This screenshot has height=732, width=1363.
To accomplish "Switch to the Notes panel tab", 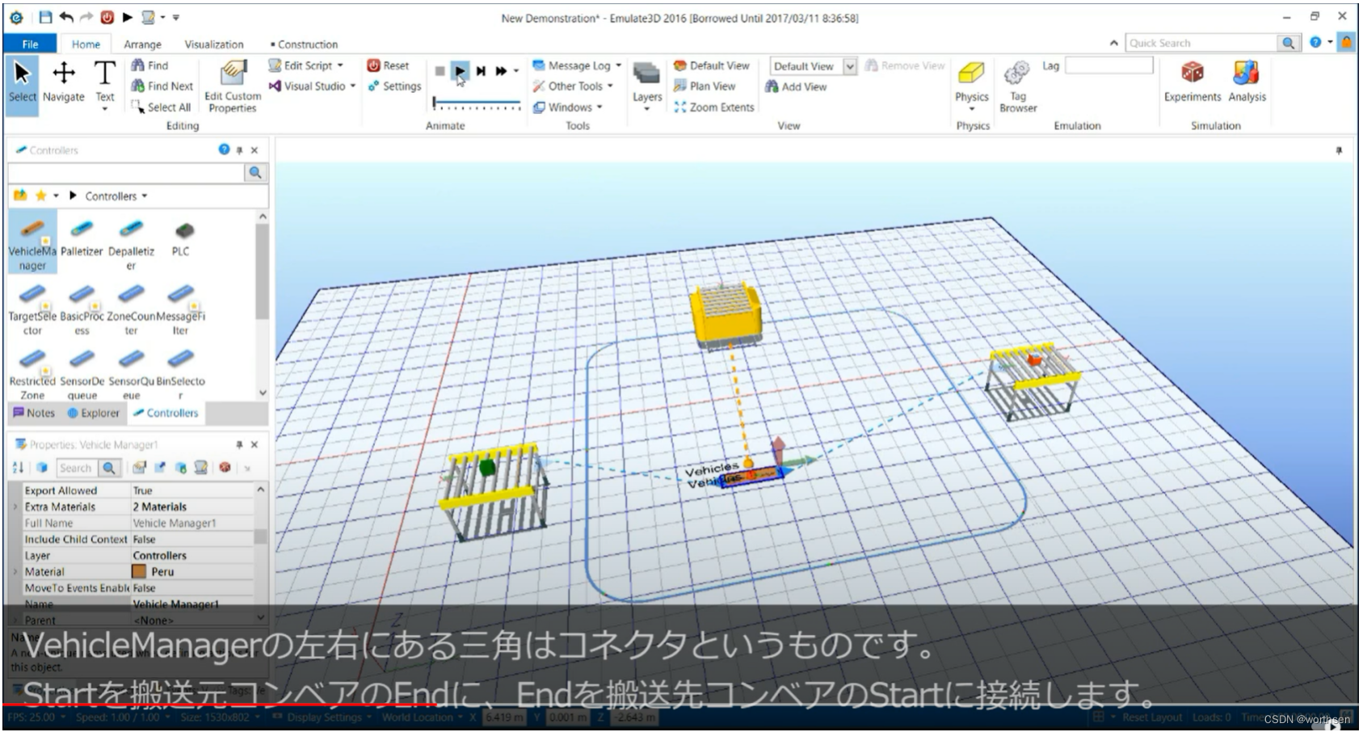I will pos(34,413).
